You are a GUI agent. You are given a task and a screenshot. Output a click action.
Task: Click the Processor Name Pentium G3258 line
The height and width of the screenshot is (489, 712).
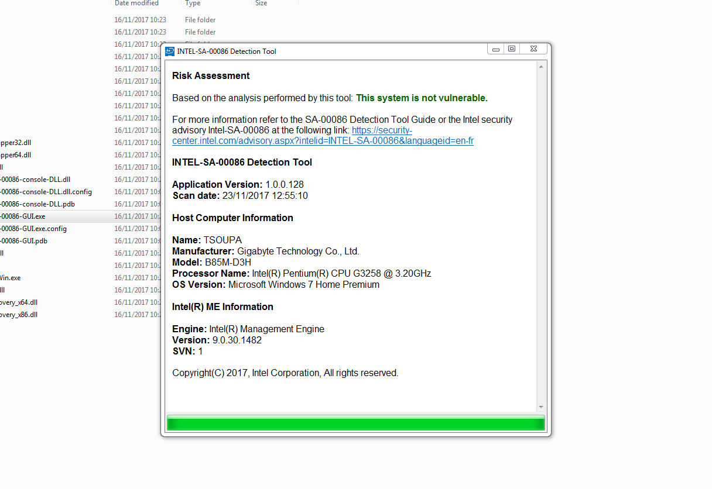(302, 273)
